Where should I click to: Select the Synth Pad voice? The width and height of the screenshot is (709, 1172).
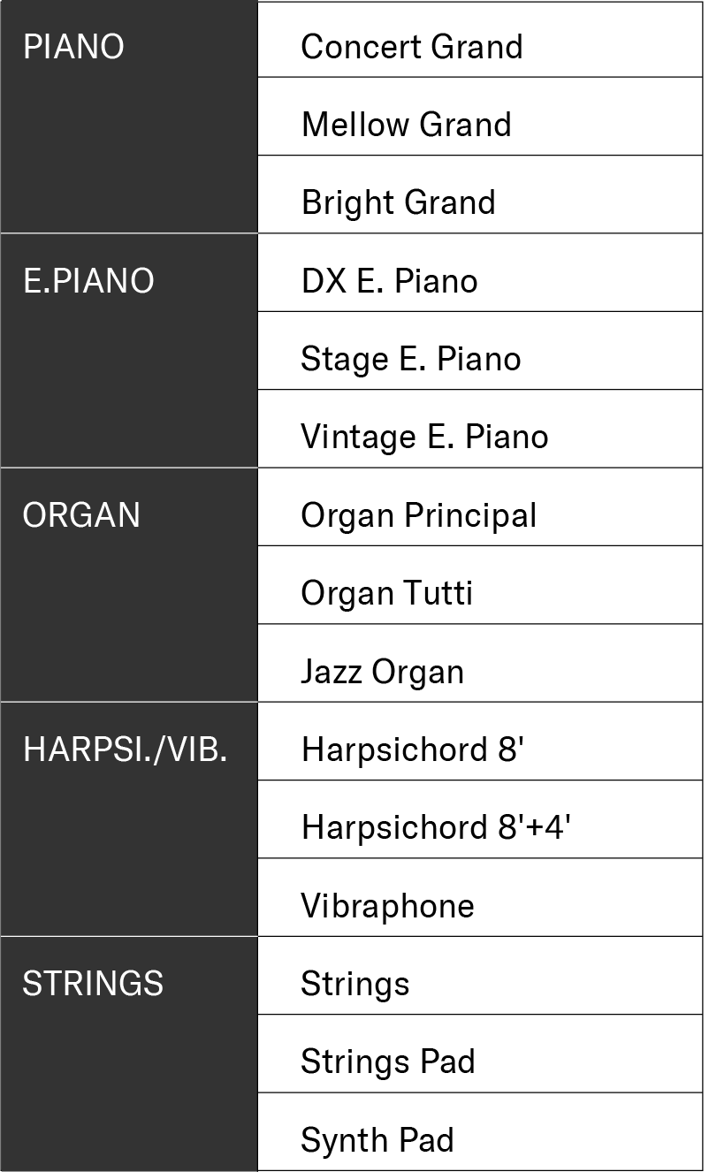[x=377, y=1140]
